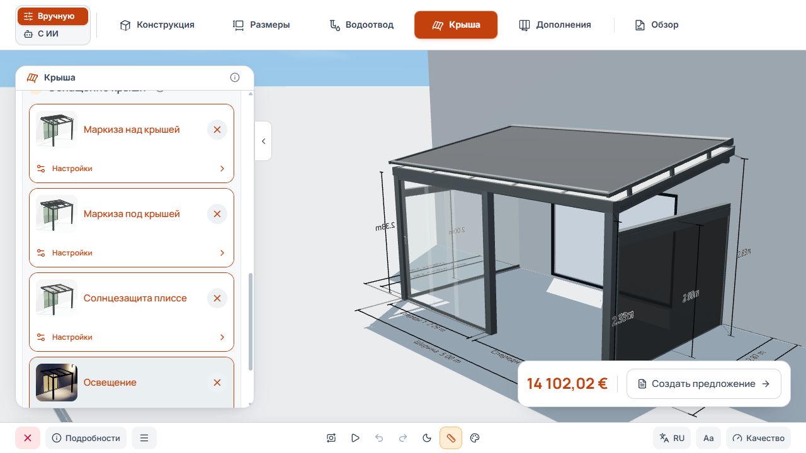Viewport: 806px width, 453px height.
Task: Open the hamburger menu icon
Action: (x=144, y=438)
